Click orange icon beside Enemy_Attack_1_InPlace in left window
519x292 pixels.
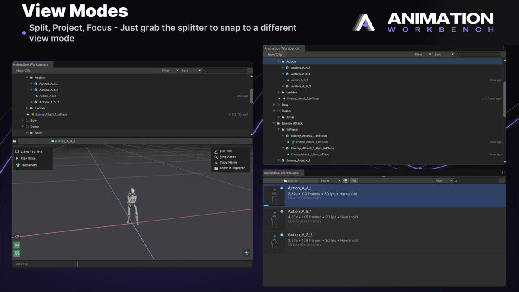tap(32, 115)
